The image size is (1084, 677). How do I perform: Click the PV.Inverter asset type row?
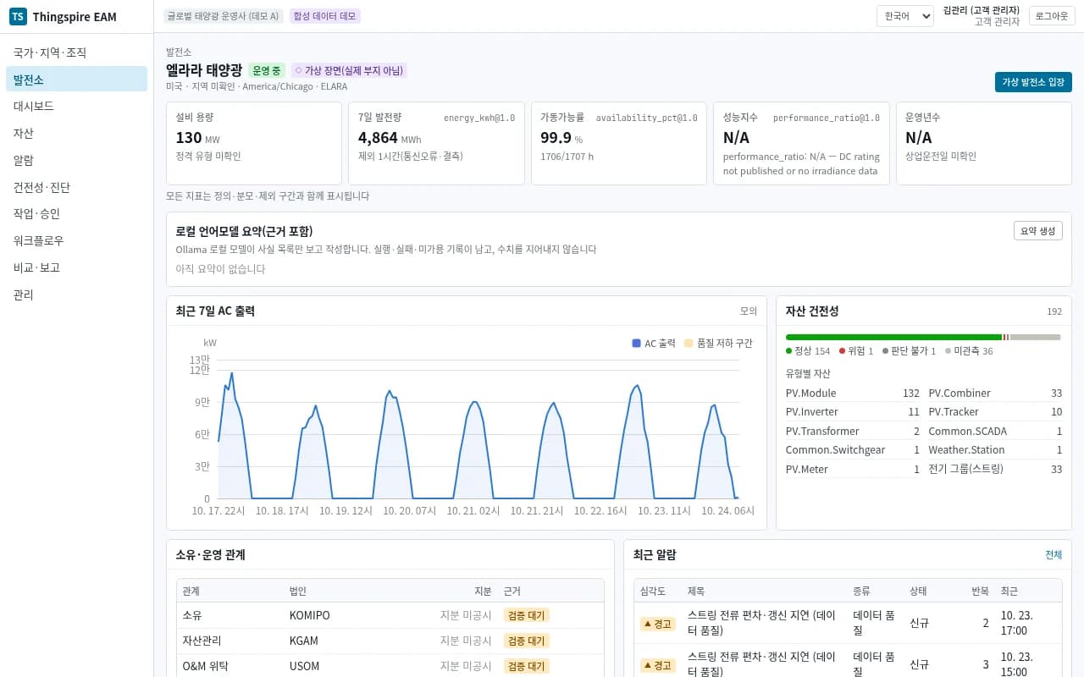tap(852, 412)
